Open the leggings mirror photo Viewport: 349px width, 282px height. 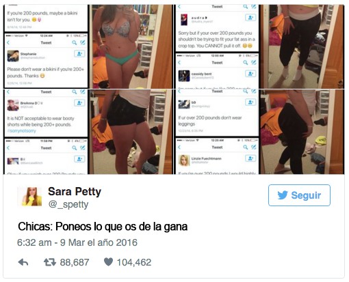302,132
